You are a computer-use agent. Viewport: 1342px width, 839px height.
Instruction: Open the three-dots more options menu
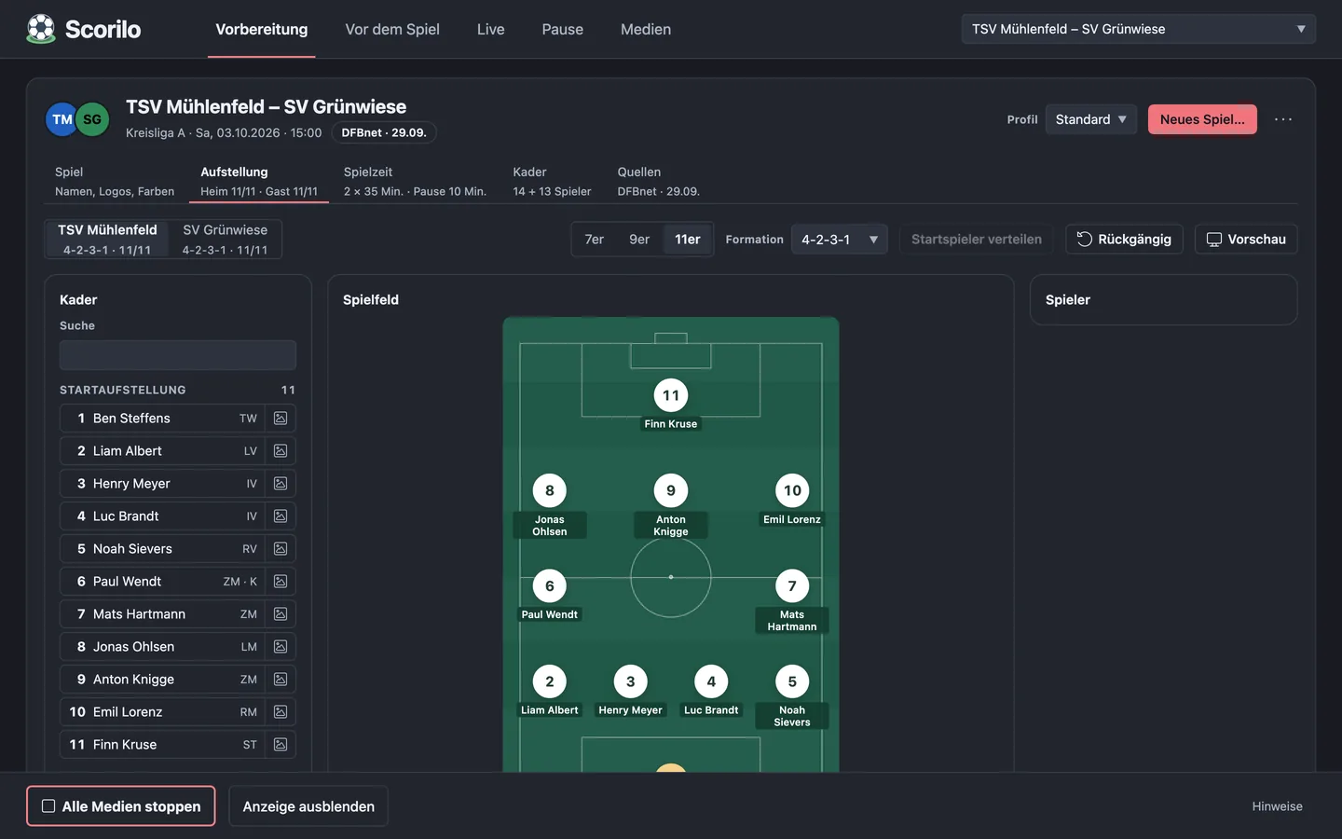point(1283,119)
